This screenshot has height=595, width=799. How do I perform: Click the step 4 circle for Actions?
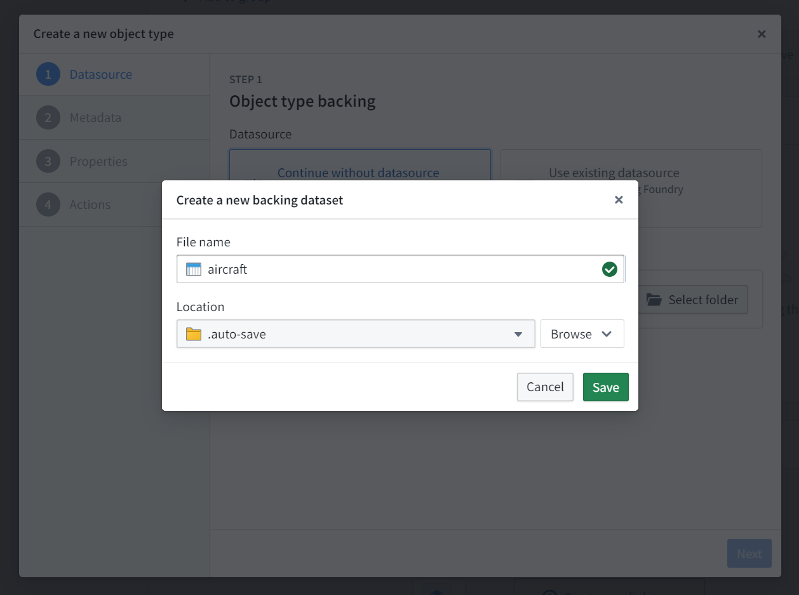tap(48, 204)
